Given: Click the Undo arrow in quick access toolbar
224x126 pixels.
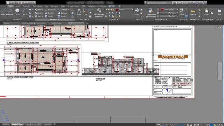Looking at the screenshot, I should (x=25, y=3).
